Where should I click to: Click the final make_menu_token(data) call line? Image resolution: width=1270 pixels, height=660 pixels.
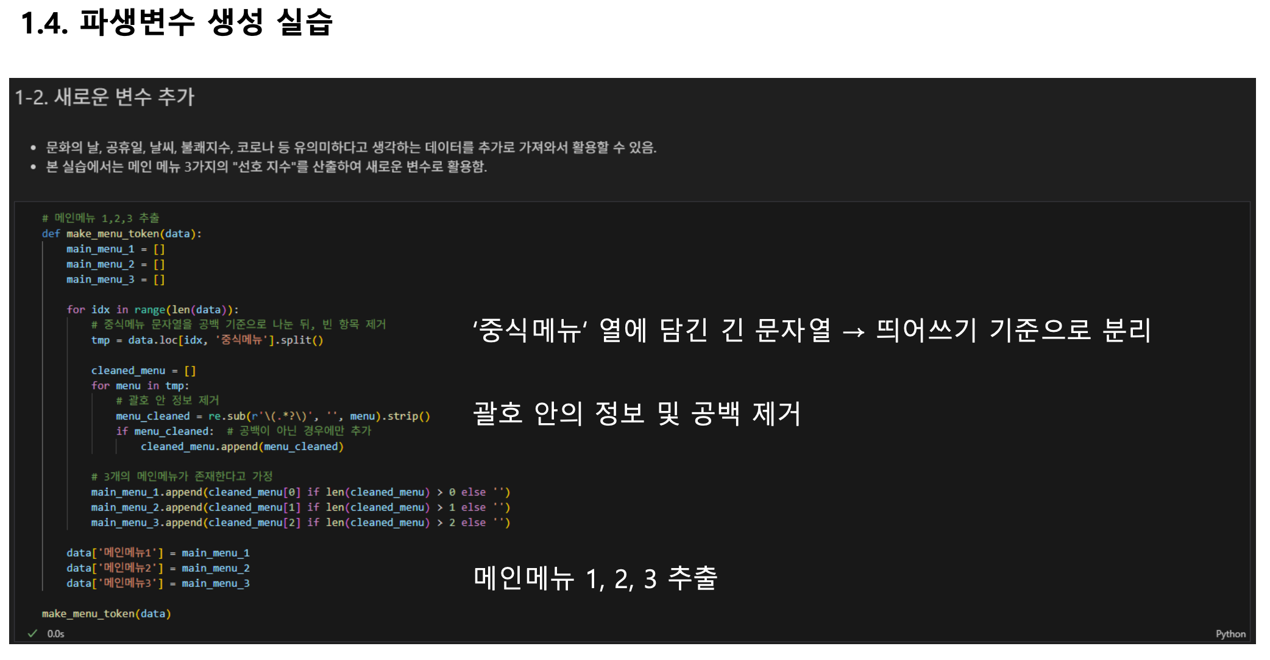(x=106, y=614)
